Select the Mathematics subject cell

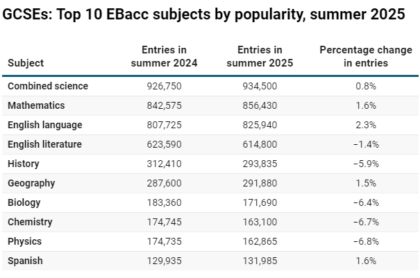pos(36,105)
